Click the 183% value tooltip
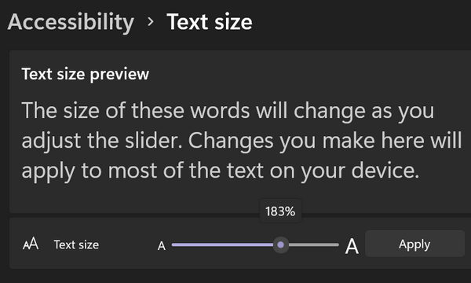 click(x=280, y=211)
